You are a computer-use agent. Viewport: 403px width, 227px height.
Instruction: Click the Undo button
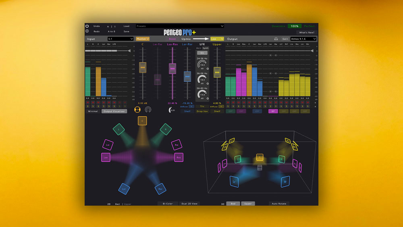pos(97,26)
